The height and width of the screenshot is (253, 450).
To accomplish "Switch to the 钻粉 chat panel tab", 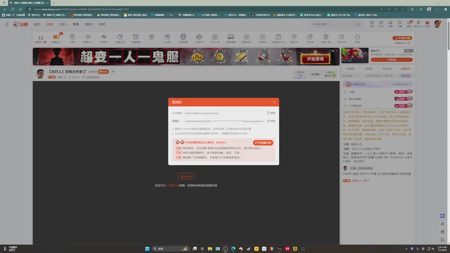I will 405,69.
